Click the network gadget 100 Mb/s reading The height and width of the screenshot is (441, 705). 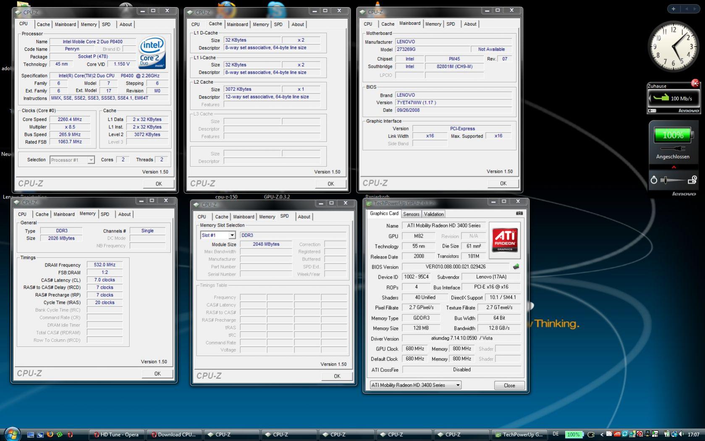[x=681, y=98]
